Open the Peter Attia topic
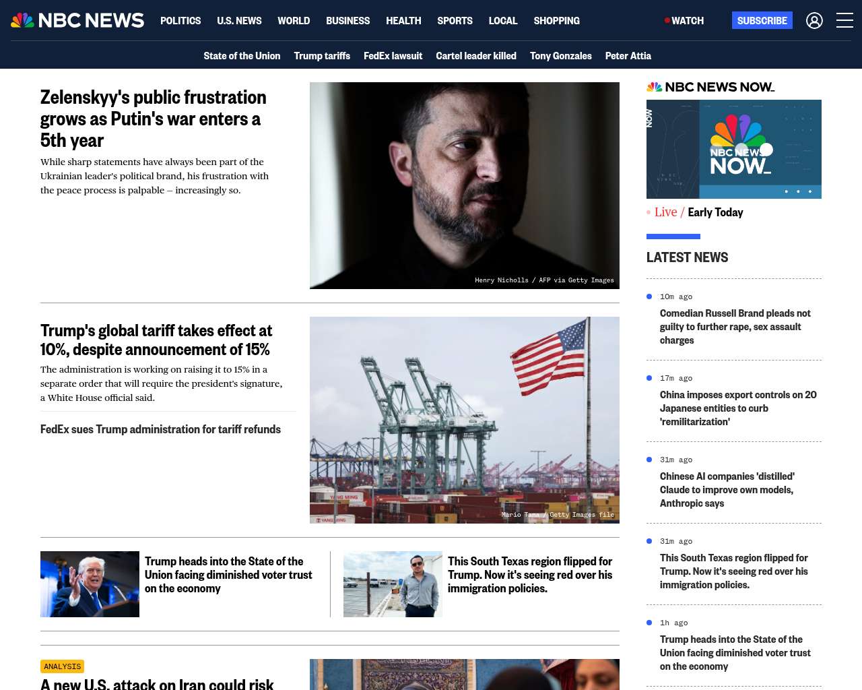The width and height of the screenshot is (862, 690). point(628,56)
